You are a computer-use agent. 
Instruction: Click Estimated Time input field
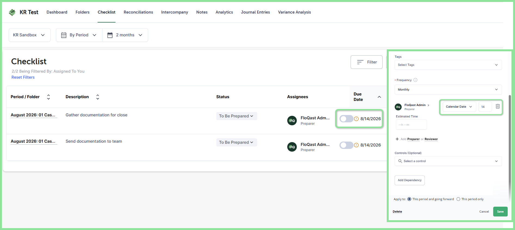411,125
